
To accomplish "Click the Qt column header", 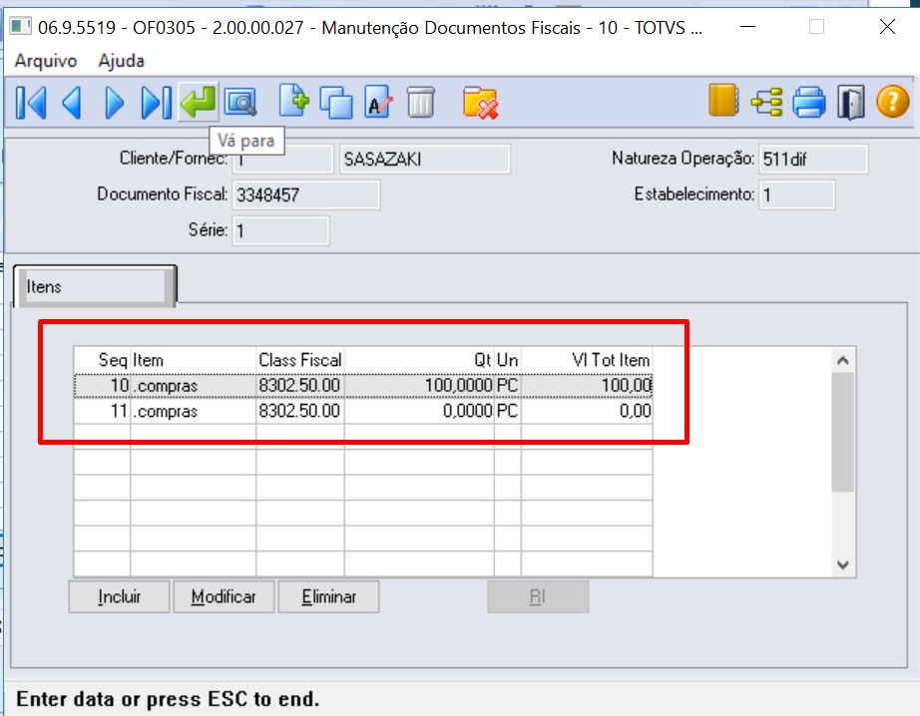I will coord(419,359).
